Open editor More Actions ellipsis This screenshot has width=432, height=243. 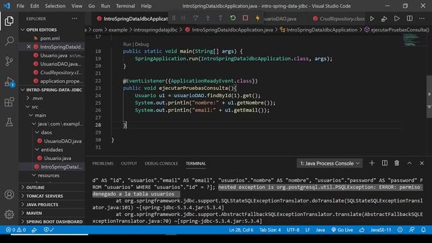[422, 18]
